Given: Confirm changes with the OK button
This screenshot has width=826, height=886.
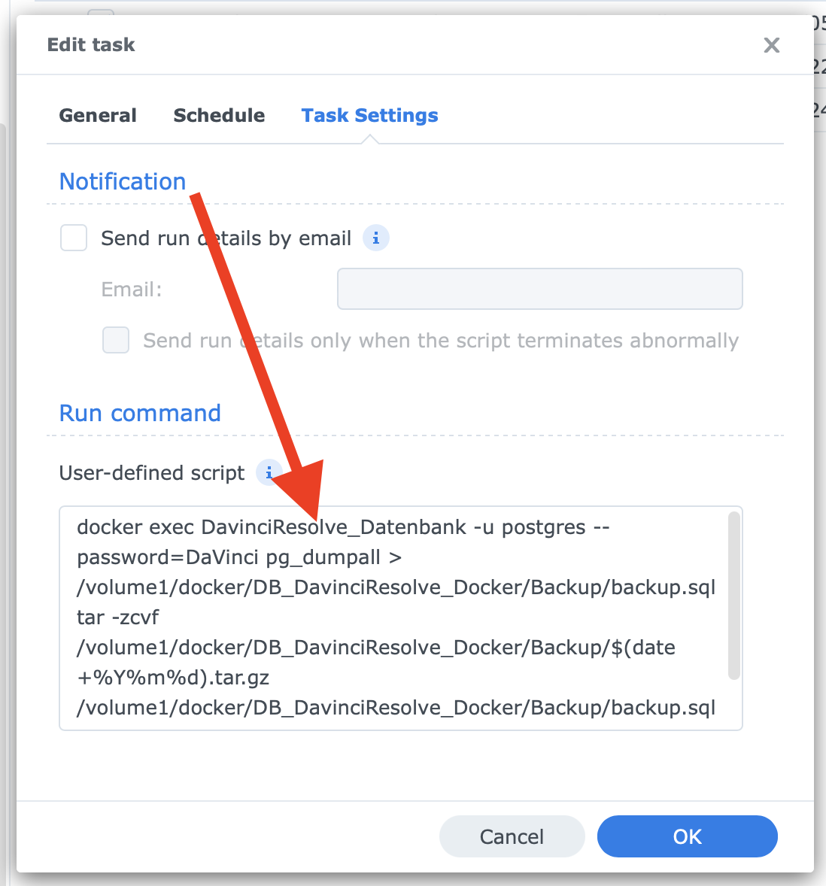Looking at the screenshot, I should [687, 836].
